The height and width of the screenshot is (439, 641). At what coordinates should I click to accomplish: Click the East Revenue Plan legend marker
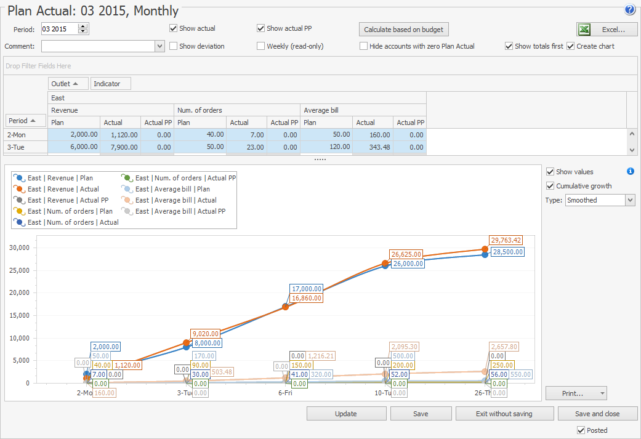point(19,178)
